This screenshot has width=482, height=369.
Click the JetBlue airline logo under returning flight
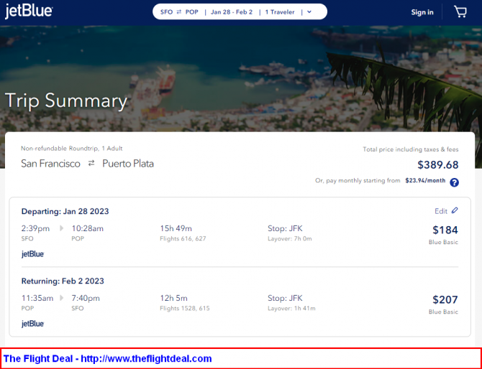[32, 324]
